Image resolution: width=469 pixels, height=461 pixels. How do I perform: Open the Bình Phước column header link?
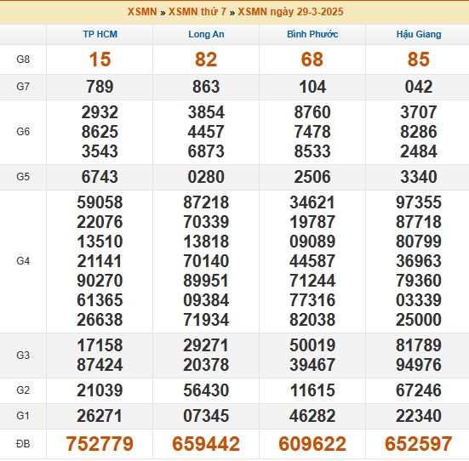pyautogui.click(x=312, y=34)
